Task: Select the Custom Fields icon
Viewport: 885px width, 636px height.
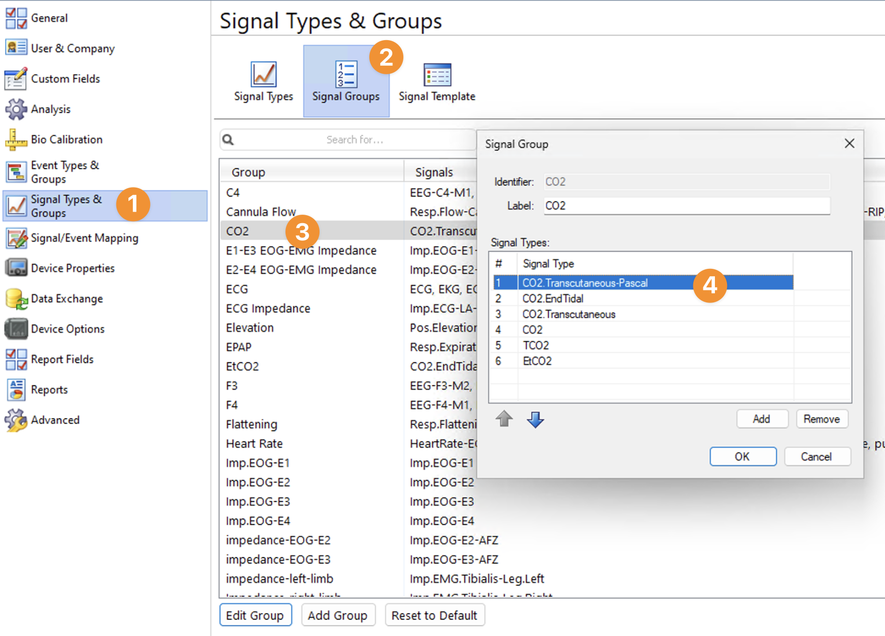Action: [16, 78]
